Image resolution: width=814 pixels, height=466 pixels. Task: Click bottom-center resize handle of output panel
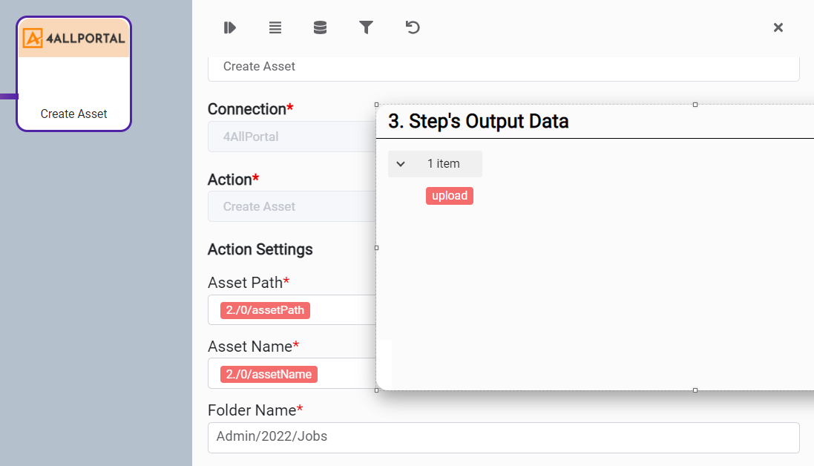pos(695,390)
